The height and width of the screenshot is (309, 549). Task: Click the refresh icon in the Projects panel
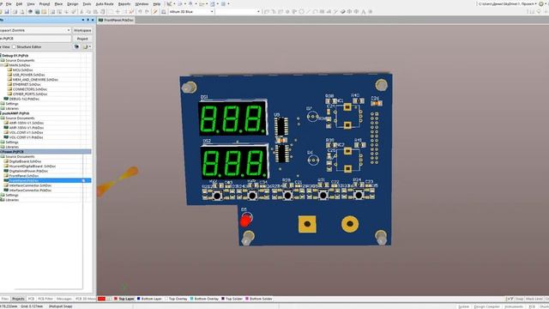pos(76,46)
